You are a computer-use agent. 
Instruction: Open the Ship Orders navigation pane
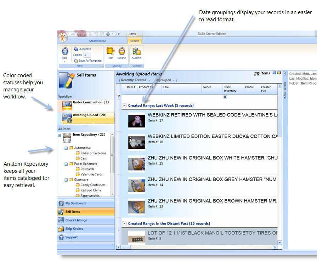[86, 229]
